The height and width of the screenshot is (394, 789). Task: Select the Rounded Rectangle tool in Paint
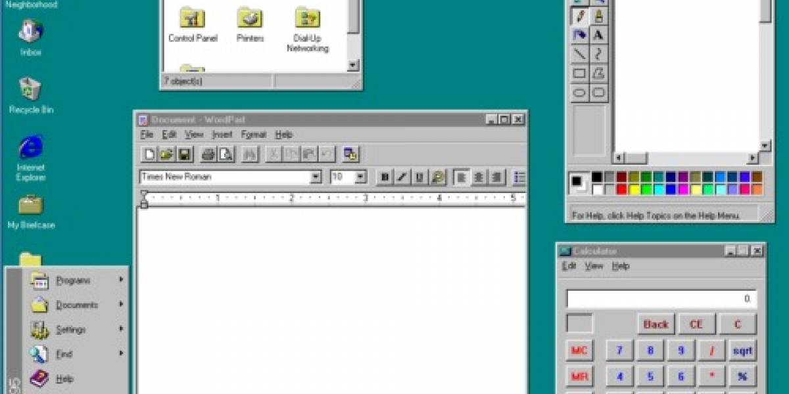pos(598,93)
